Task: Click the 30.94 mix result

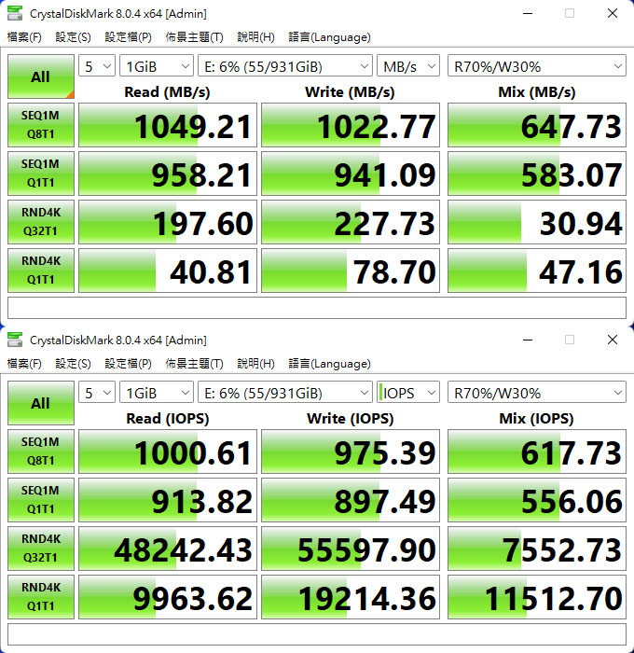Action: coord(537,222)
